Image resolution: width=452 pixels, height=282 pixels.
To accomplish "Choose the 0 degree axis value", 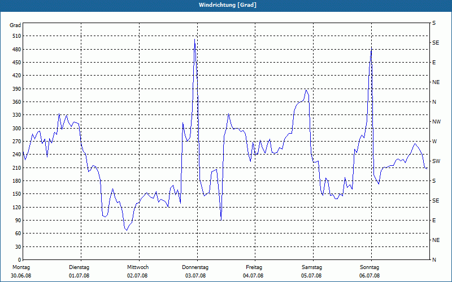I will [x=19, y=260].
